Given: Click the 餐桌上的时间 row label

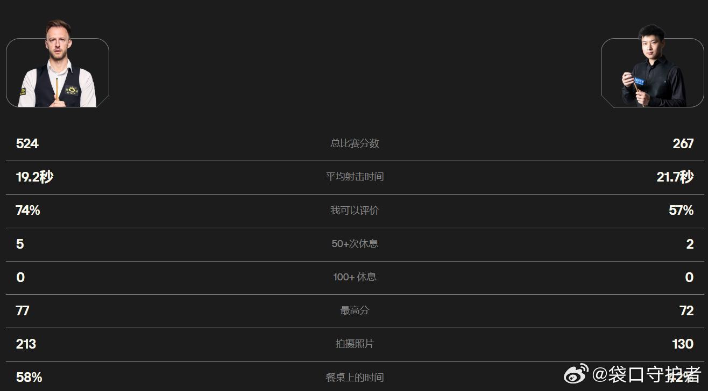Looking at the screenshot, I should [355, 378].
